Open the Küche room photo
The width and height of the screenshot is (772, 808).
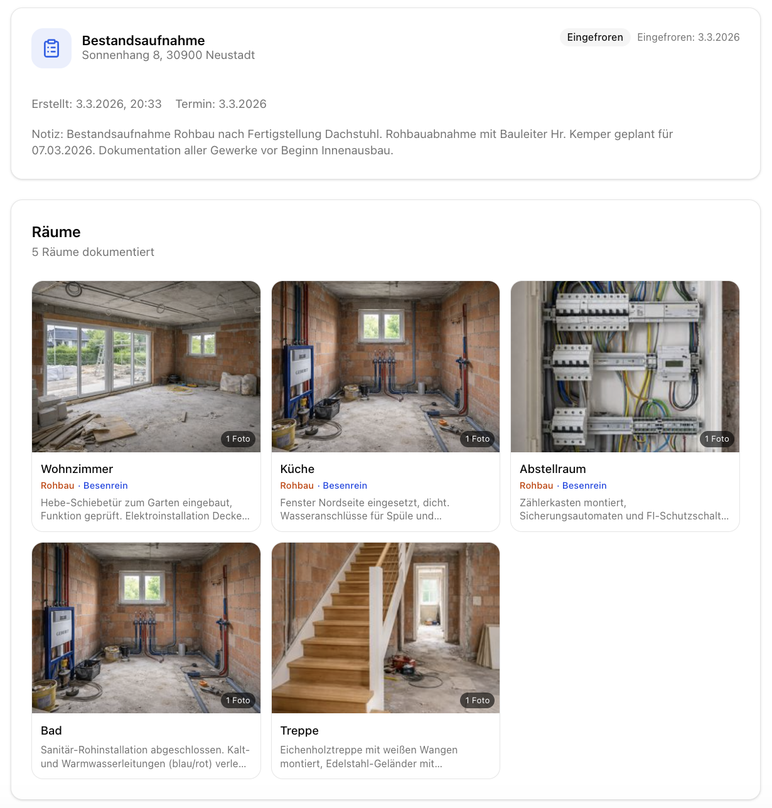385,366
